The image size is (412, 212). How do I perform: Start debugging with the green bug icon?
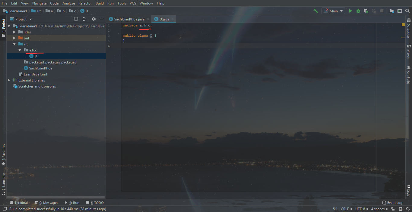point(358,11)
